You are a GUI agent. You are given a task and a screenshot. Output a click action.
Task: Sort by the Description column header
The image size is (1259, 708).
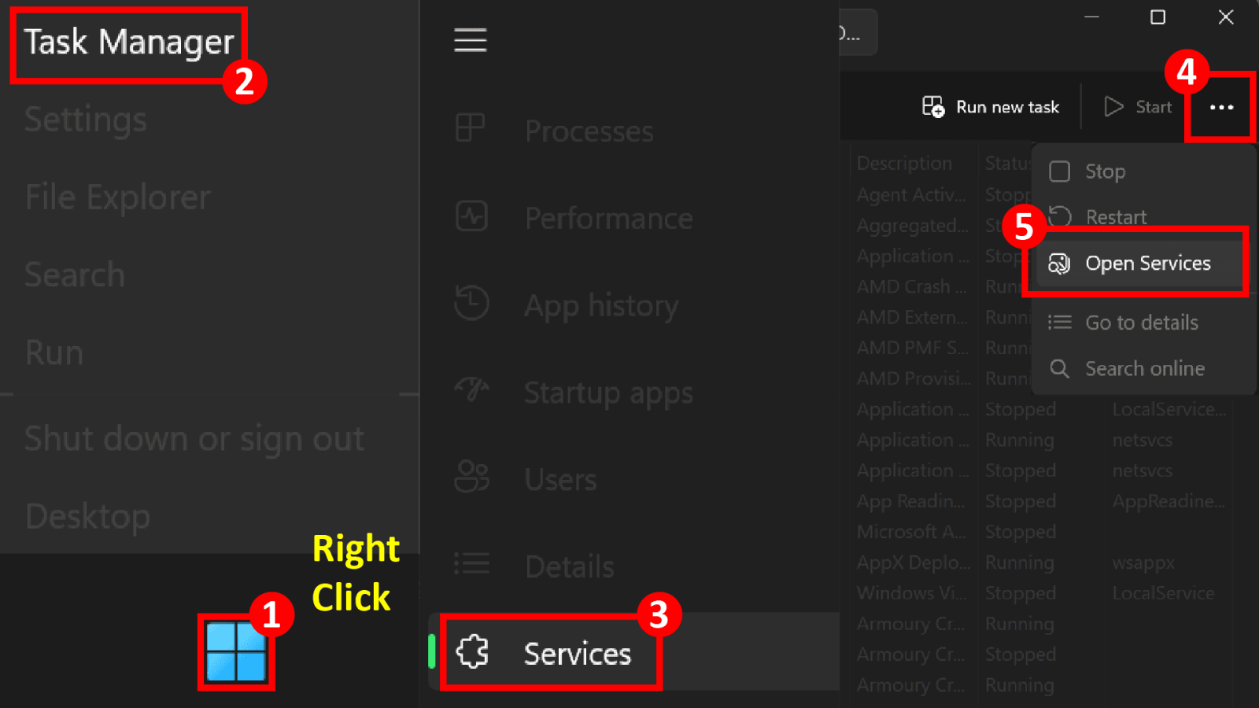904,163
